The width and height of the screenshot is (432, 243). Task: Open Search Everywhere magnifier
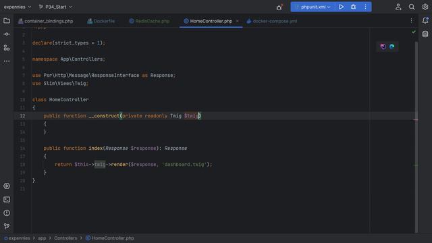click(x=412, y=7)
